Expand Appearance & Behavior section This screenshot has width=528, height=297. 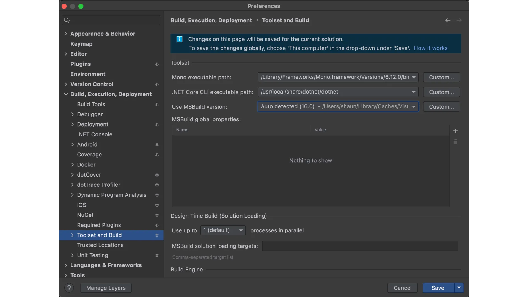66,34
